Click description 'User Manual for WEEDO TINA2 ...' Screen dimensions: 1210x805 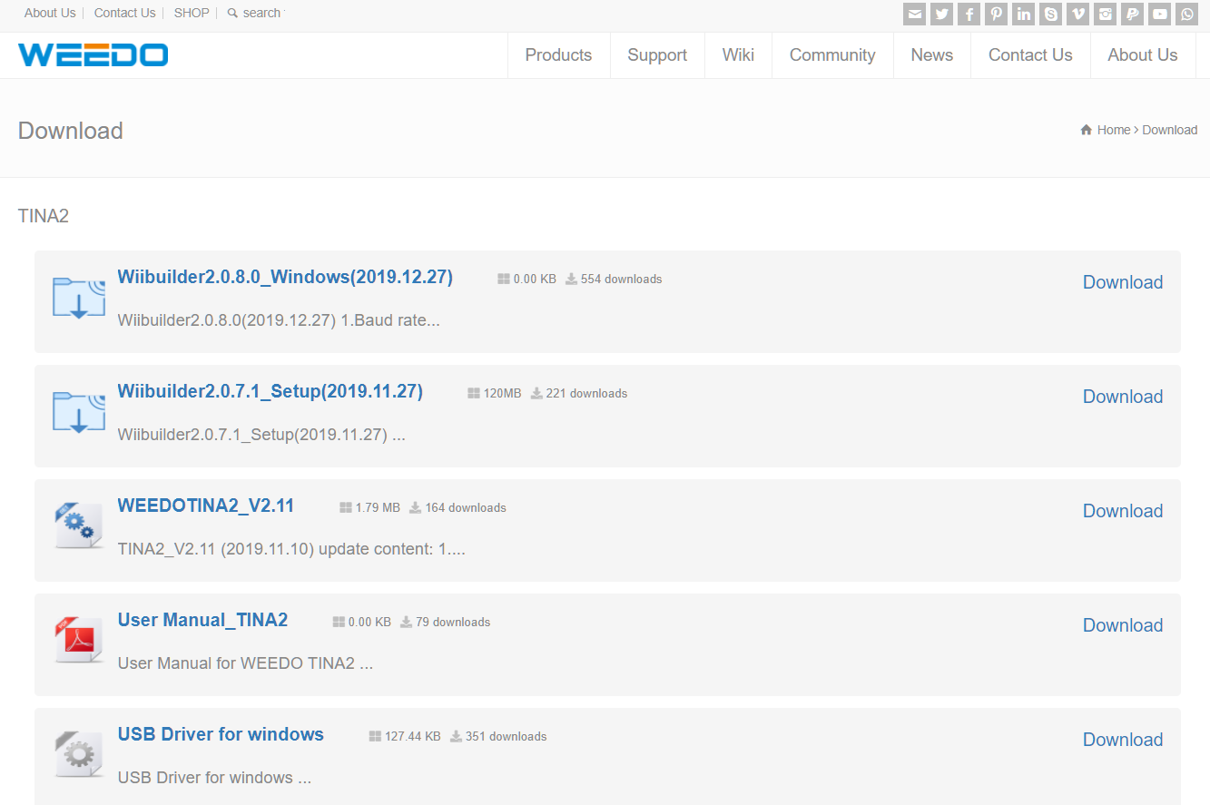click(x=245, y=663)
